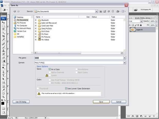Image resolution: width=159 pixels, height=119 pixels.
Task: Select the Slice tool
Action: (x=3, y=40)
